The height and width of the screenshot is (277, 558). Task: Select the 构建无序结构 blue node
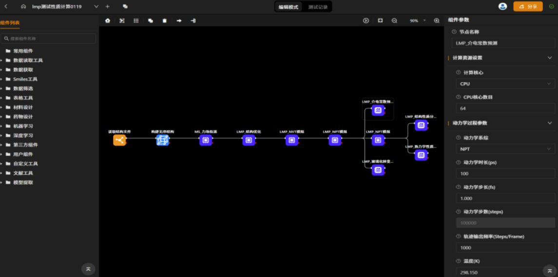coord(162,140)
